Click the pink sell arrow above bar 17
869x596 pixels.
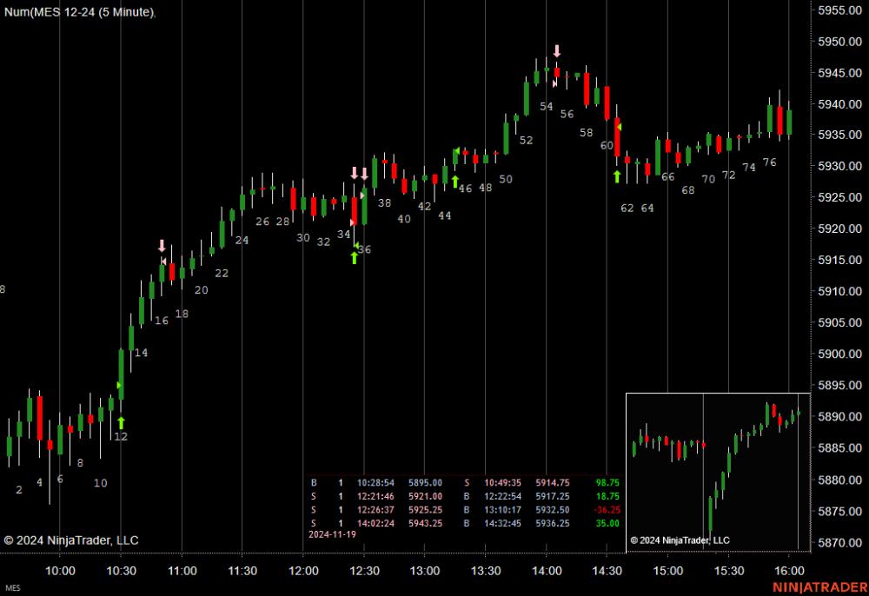point(162,246)
